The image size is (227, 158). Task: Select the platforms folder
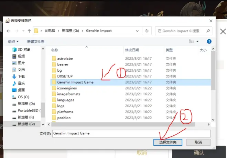pos(131,112)
